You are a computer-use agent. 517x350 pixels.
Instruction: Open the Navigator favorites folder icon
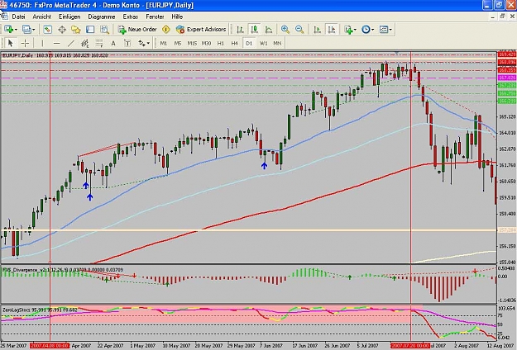coord(76,30)
